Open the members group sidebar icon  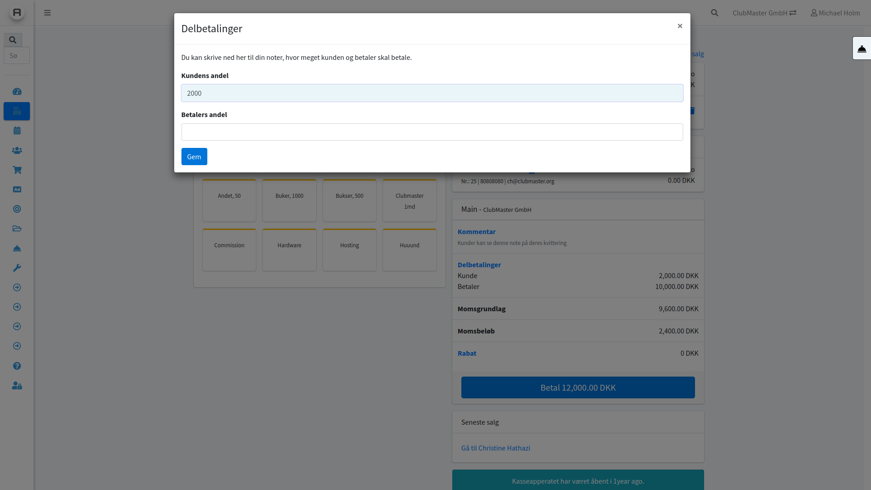click(17, 150)
